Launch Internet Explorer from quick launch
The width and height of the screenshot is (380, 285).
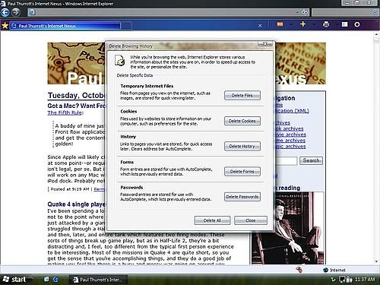click(55, 280)
